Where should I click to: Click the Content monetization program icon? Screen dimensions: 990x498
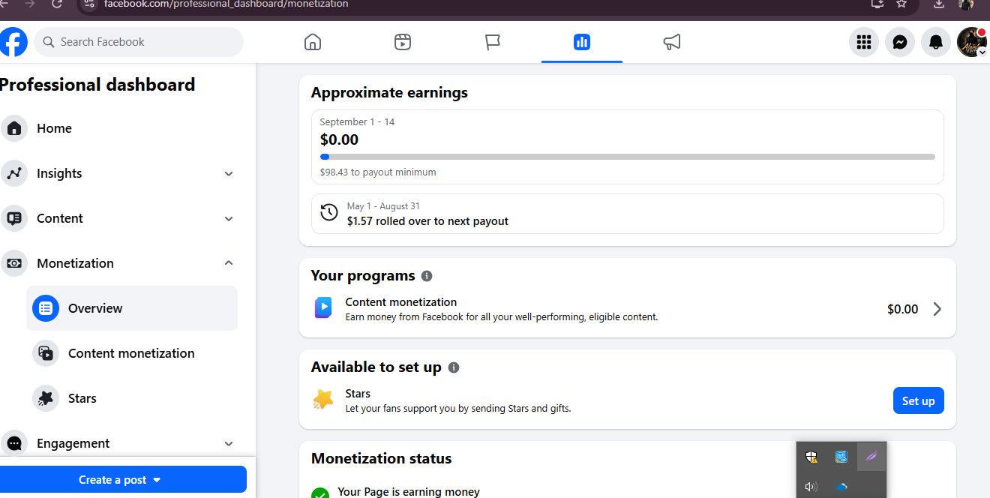click(x=322, y=308)
